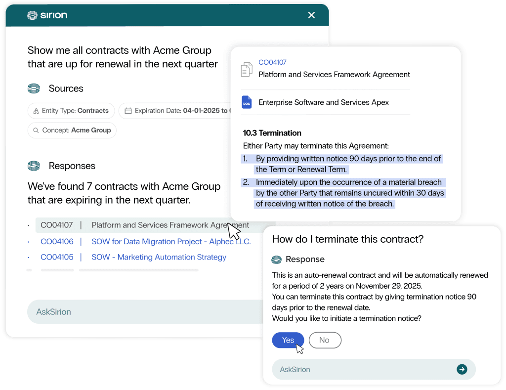This screenshot has width=506, height=390.
Task: Select the Concept: Acme Group filter chip
Action: pyautogui.click(x=72, y=130)
